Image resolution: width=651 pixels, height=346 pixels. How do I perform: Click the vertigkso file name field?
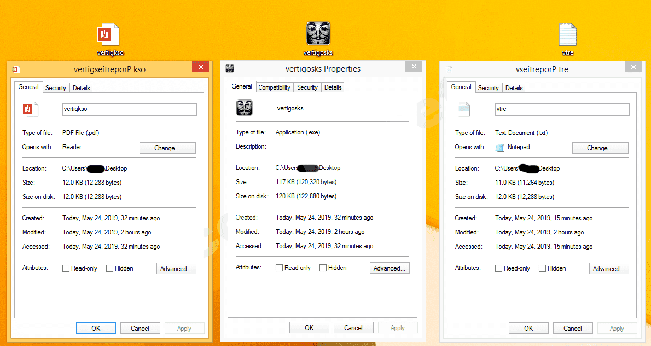pos(129,109)
